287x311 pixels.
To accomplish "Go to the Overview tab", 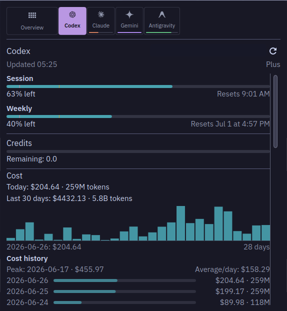I will tap(32, 21).
